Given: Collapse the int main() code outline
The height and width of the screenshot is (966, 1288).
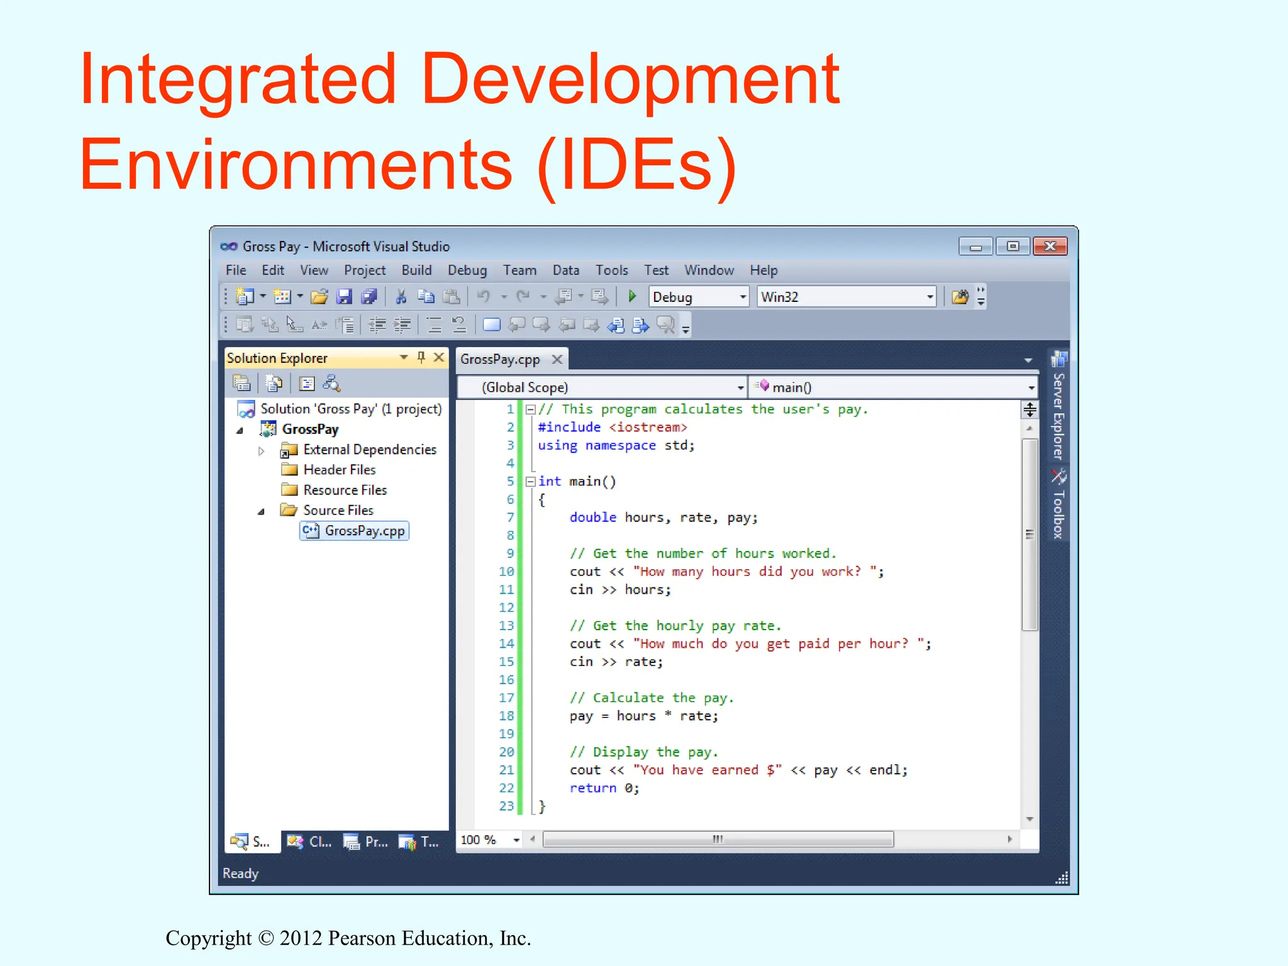Looking at the screenshot, I should pyautogui.click(x=530, y=482).
